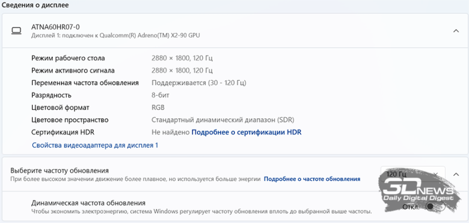Click the laptop display icon beside ATNA60HR07-0

click(x=16, y=31)
